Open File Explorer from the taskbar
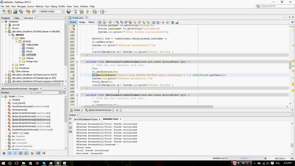Image resolution: width=295 pixels, height=166 pixels. click(x=24, y=163)
